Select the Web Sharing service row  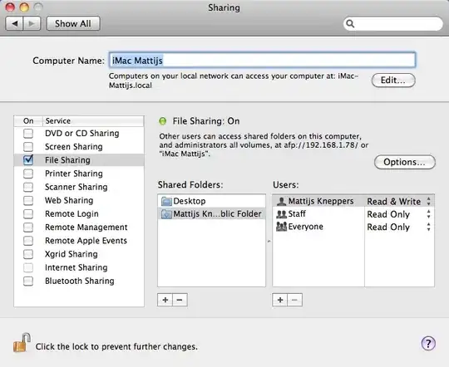(79, 200)
